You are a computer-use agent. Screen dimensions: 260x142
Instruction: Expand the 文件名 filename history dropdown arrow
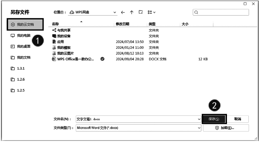coord(199,119)
